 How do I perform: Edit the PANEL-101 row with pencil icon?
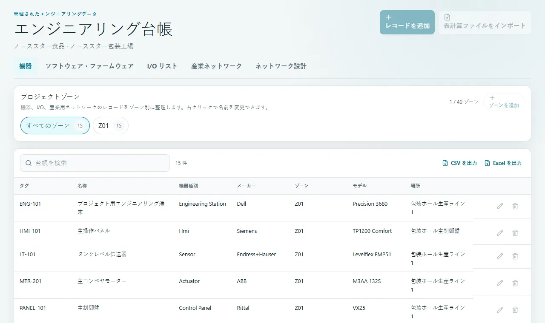(x=500, y=310)
